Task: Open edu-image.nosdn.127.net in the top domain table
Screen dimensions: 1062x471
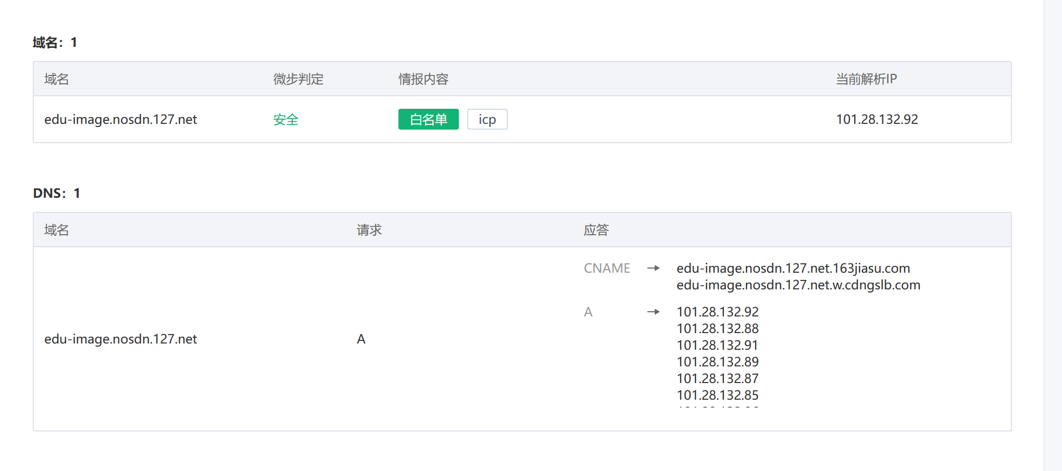Action: click(120, 120)
